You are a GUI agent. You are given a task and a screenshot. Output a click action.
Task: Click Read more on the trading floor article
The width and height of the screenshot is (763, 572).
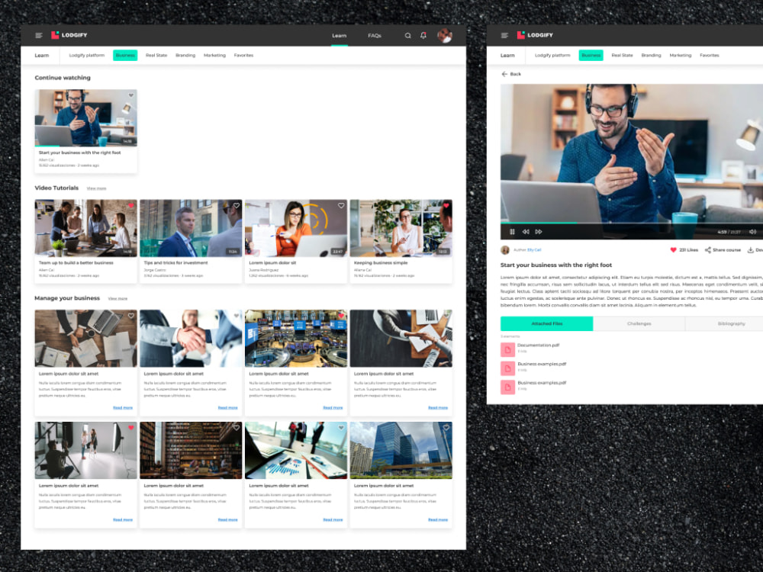coord(333,408)
